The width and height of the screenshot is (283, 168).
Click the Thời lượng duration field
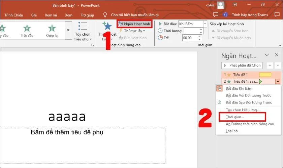(191, 31)
